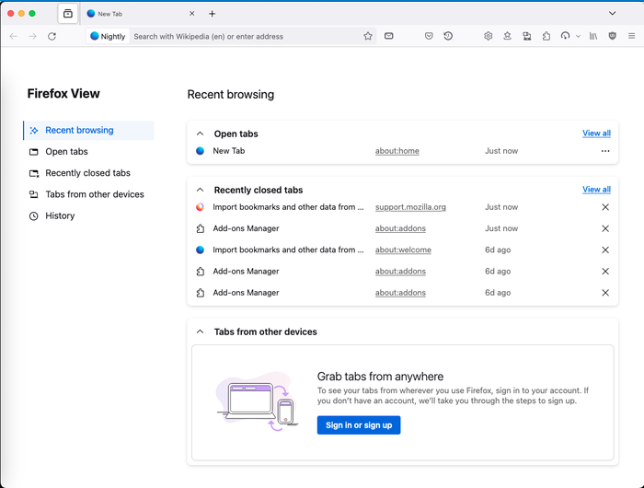Collapse the Open tabs section
The image size is (644, 488).
click(200, 134)
